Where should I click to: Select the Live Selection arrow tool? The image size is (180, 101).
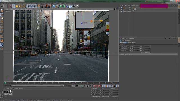pos(10,6)
